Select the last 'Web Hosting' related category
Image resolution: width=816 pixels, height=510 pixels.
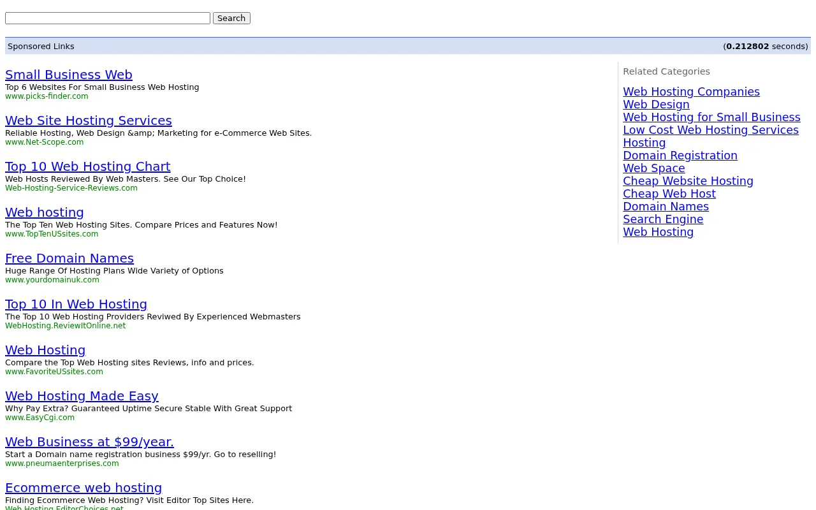click(658, 232)
